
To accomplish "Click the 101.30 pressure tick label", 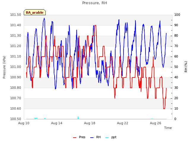I will click(15, 36).
